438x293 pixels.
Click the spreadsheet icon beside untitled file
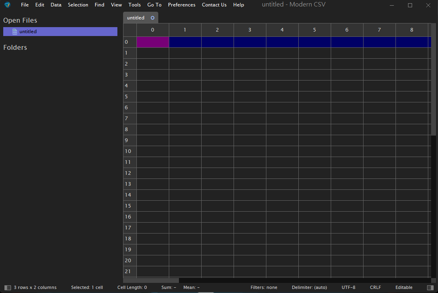pos(15,32)
